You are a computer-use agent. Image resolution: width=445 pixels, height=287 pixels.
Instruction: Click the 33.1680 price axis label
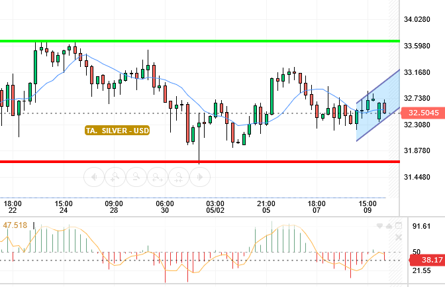(x=417, y=72)
